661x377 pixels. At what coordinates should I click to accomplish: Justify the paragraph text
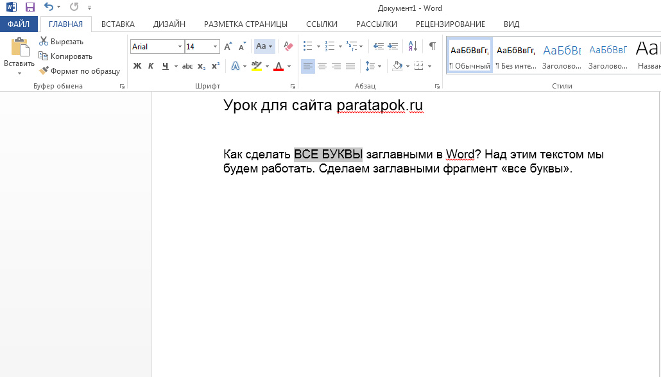click(x=350, y=66)
